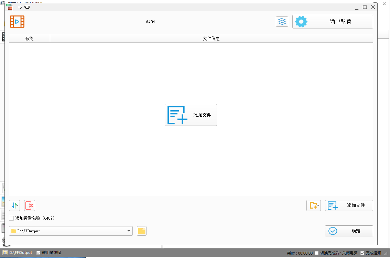Enable 关闭电脑 after conversion checkbox

[317, 253]
